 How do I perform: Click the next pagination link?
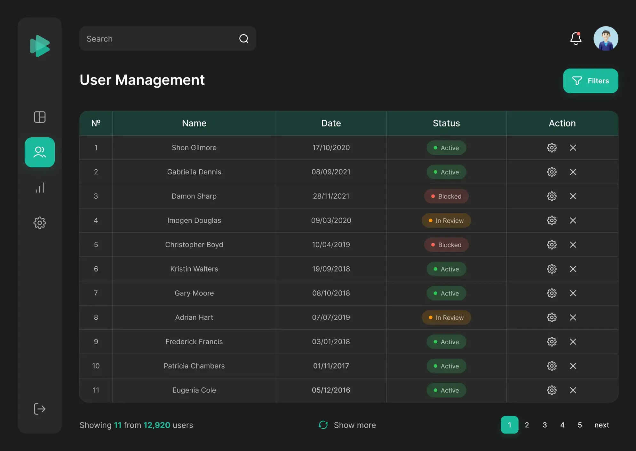point(601,425)
